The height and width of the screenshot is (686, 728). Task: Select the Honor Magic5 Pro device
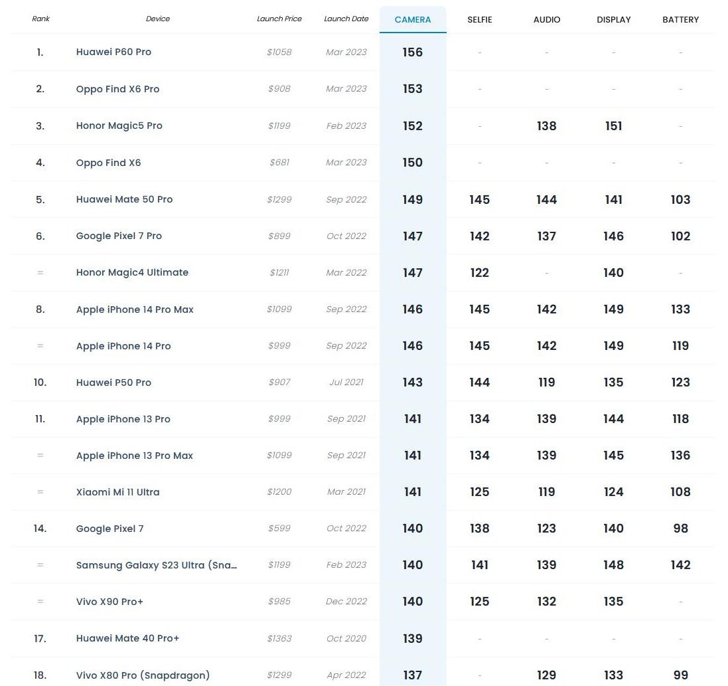click(x=119, y=126)
